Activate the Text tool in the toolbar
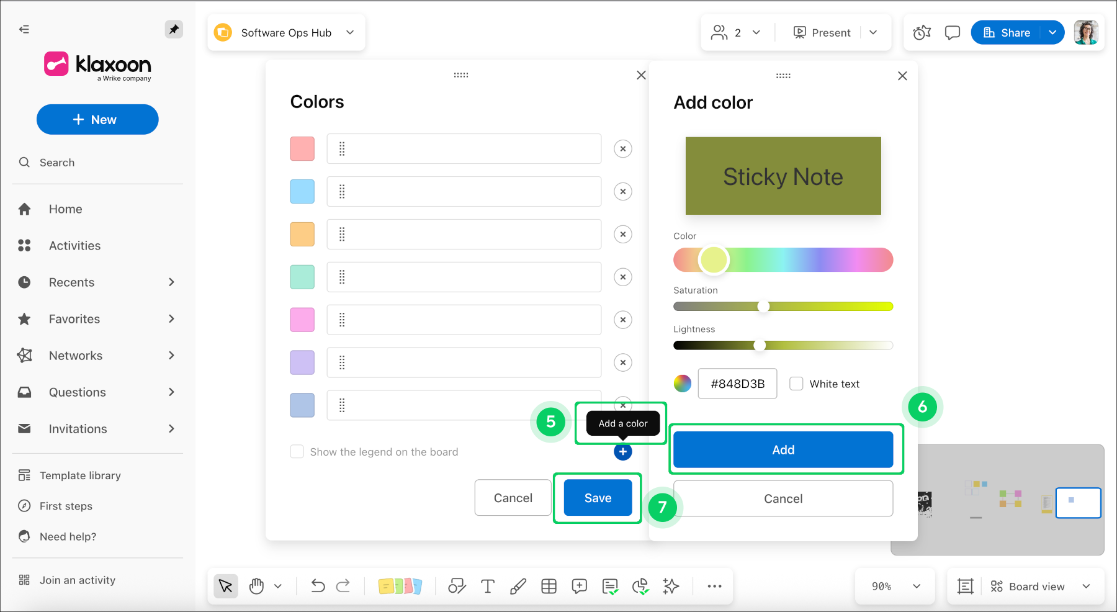Viewport: 1117px width, 612px height. (x=488, y=586)
